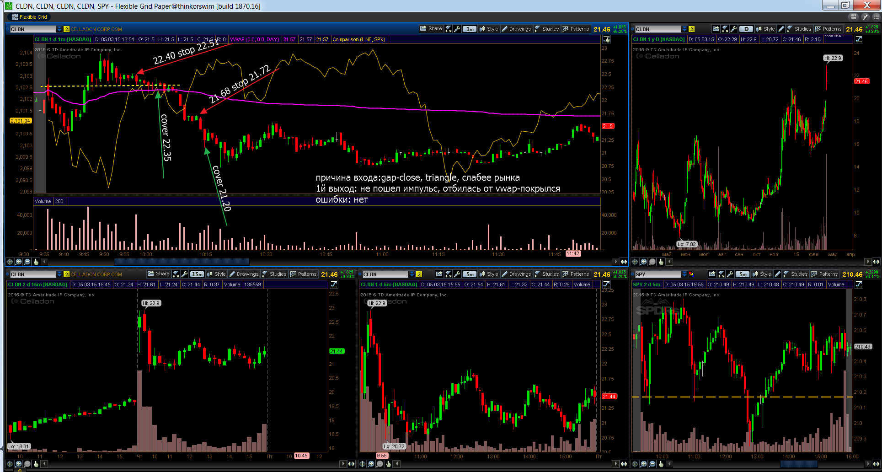The image size is (882, 472).
Task: Open the 1m timeframe selector
Action: click(470, 29)
